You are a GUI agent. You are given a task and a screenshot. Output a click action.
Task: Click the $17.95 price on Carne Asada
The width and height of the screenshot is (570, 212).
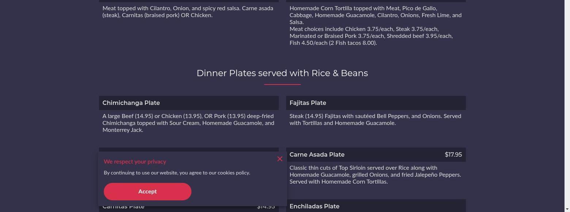pyautogui.click(x=453, y=155)
